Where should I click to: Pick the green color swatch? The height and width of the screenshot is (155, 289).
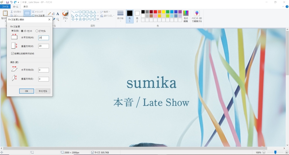(168, 12)
